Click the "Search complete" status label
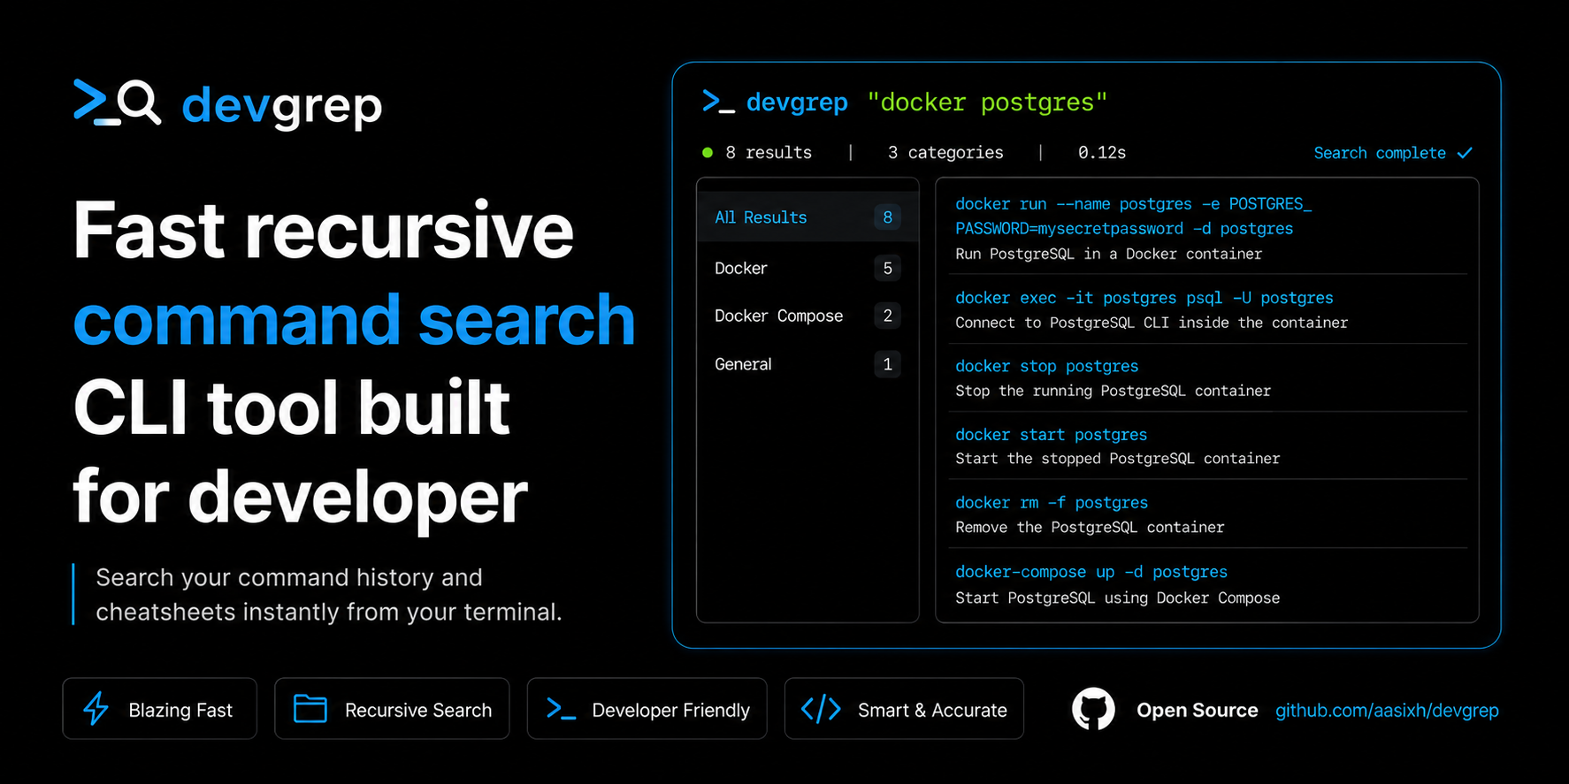 (x=1380, y=153)
